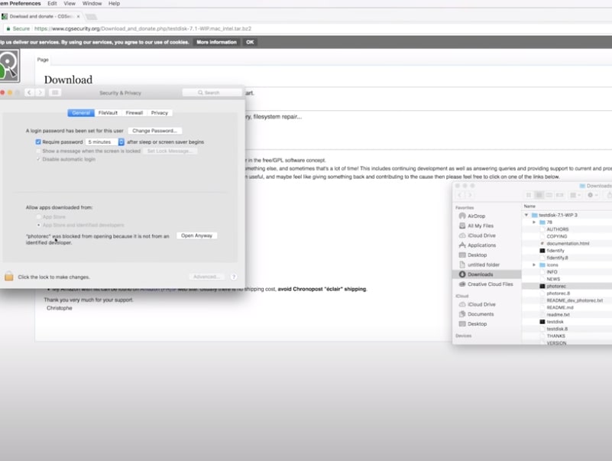Select App Store and identified developers option
The height and width of the screenshot is (461, 612).
(38, 225)
